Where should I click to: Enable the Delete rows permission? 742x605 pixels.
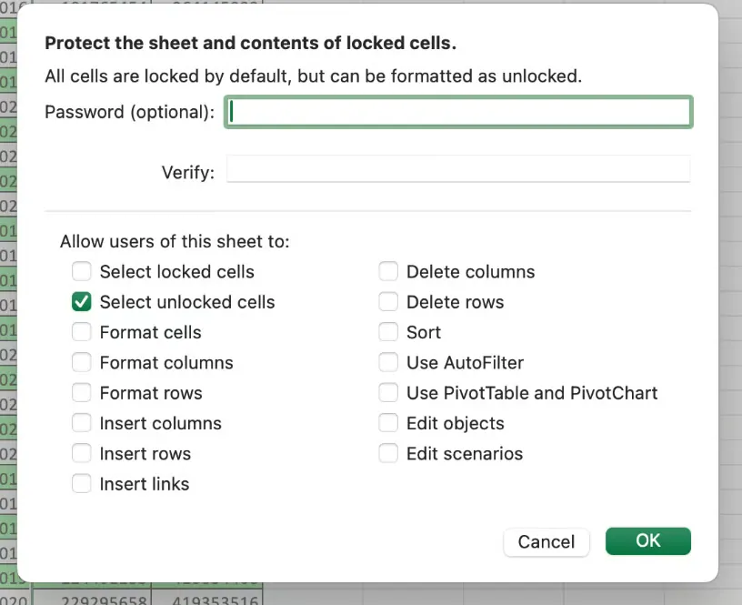tap(388, 301)
